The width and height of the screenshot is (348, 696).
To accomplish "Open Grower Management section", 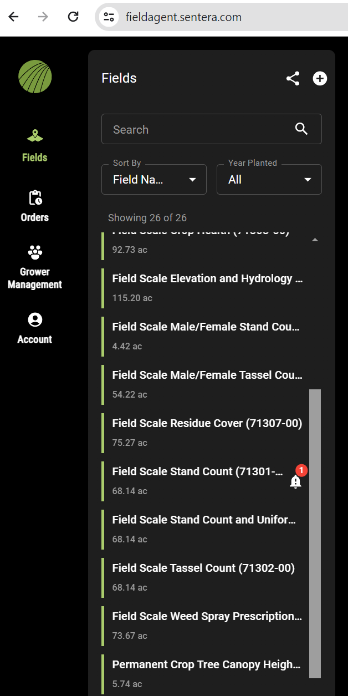I will pos(35,268).
